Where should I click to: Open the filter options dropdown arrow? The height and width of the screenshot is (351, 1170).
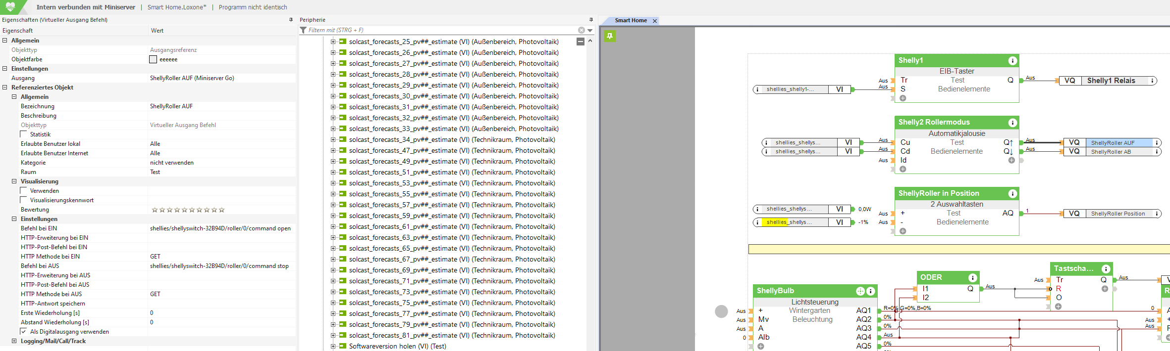tap(590, 30)
